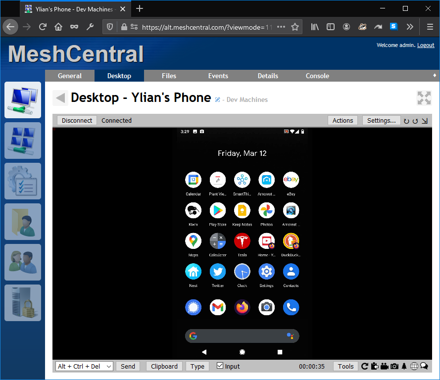440x380 pixels.
Task: Switch to Console tab
Action: pyautogui.click(x=317, y=76)
